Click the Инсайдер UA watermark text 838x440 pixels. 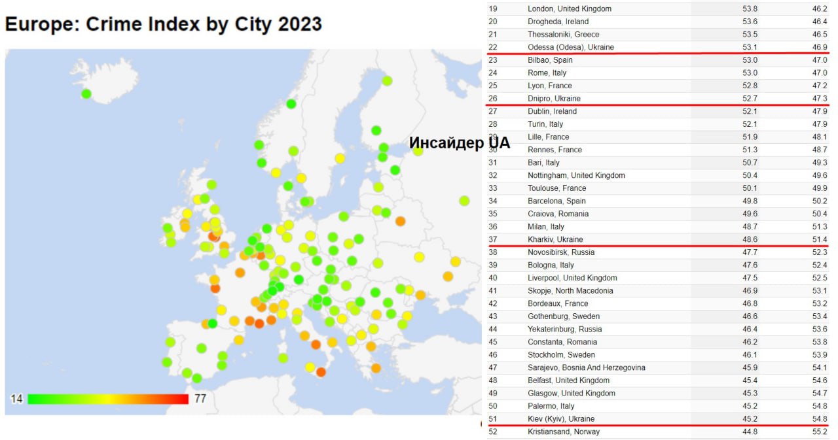(459, 143)
